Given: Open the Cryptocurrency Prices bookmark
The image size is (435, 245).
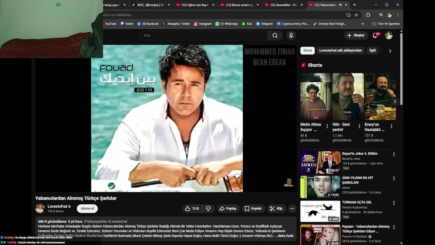Looking at the screenshot, I should tap(293, 24).
